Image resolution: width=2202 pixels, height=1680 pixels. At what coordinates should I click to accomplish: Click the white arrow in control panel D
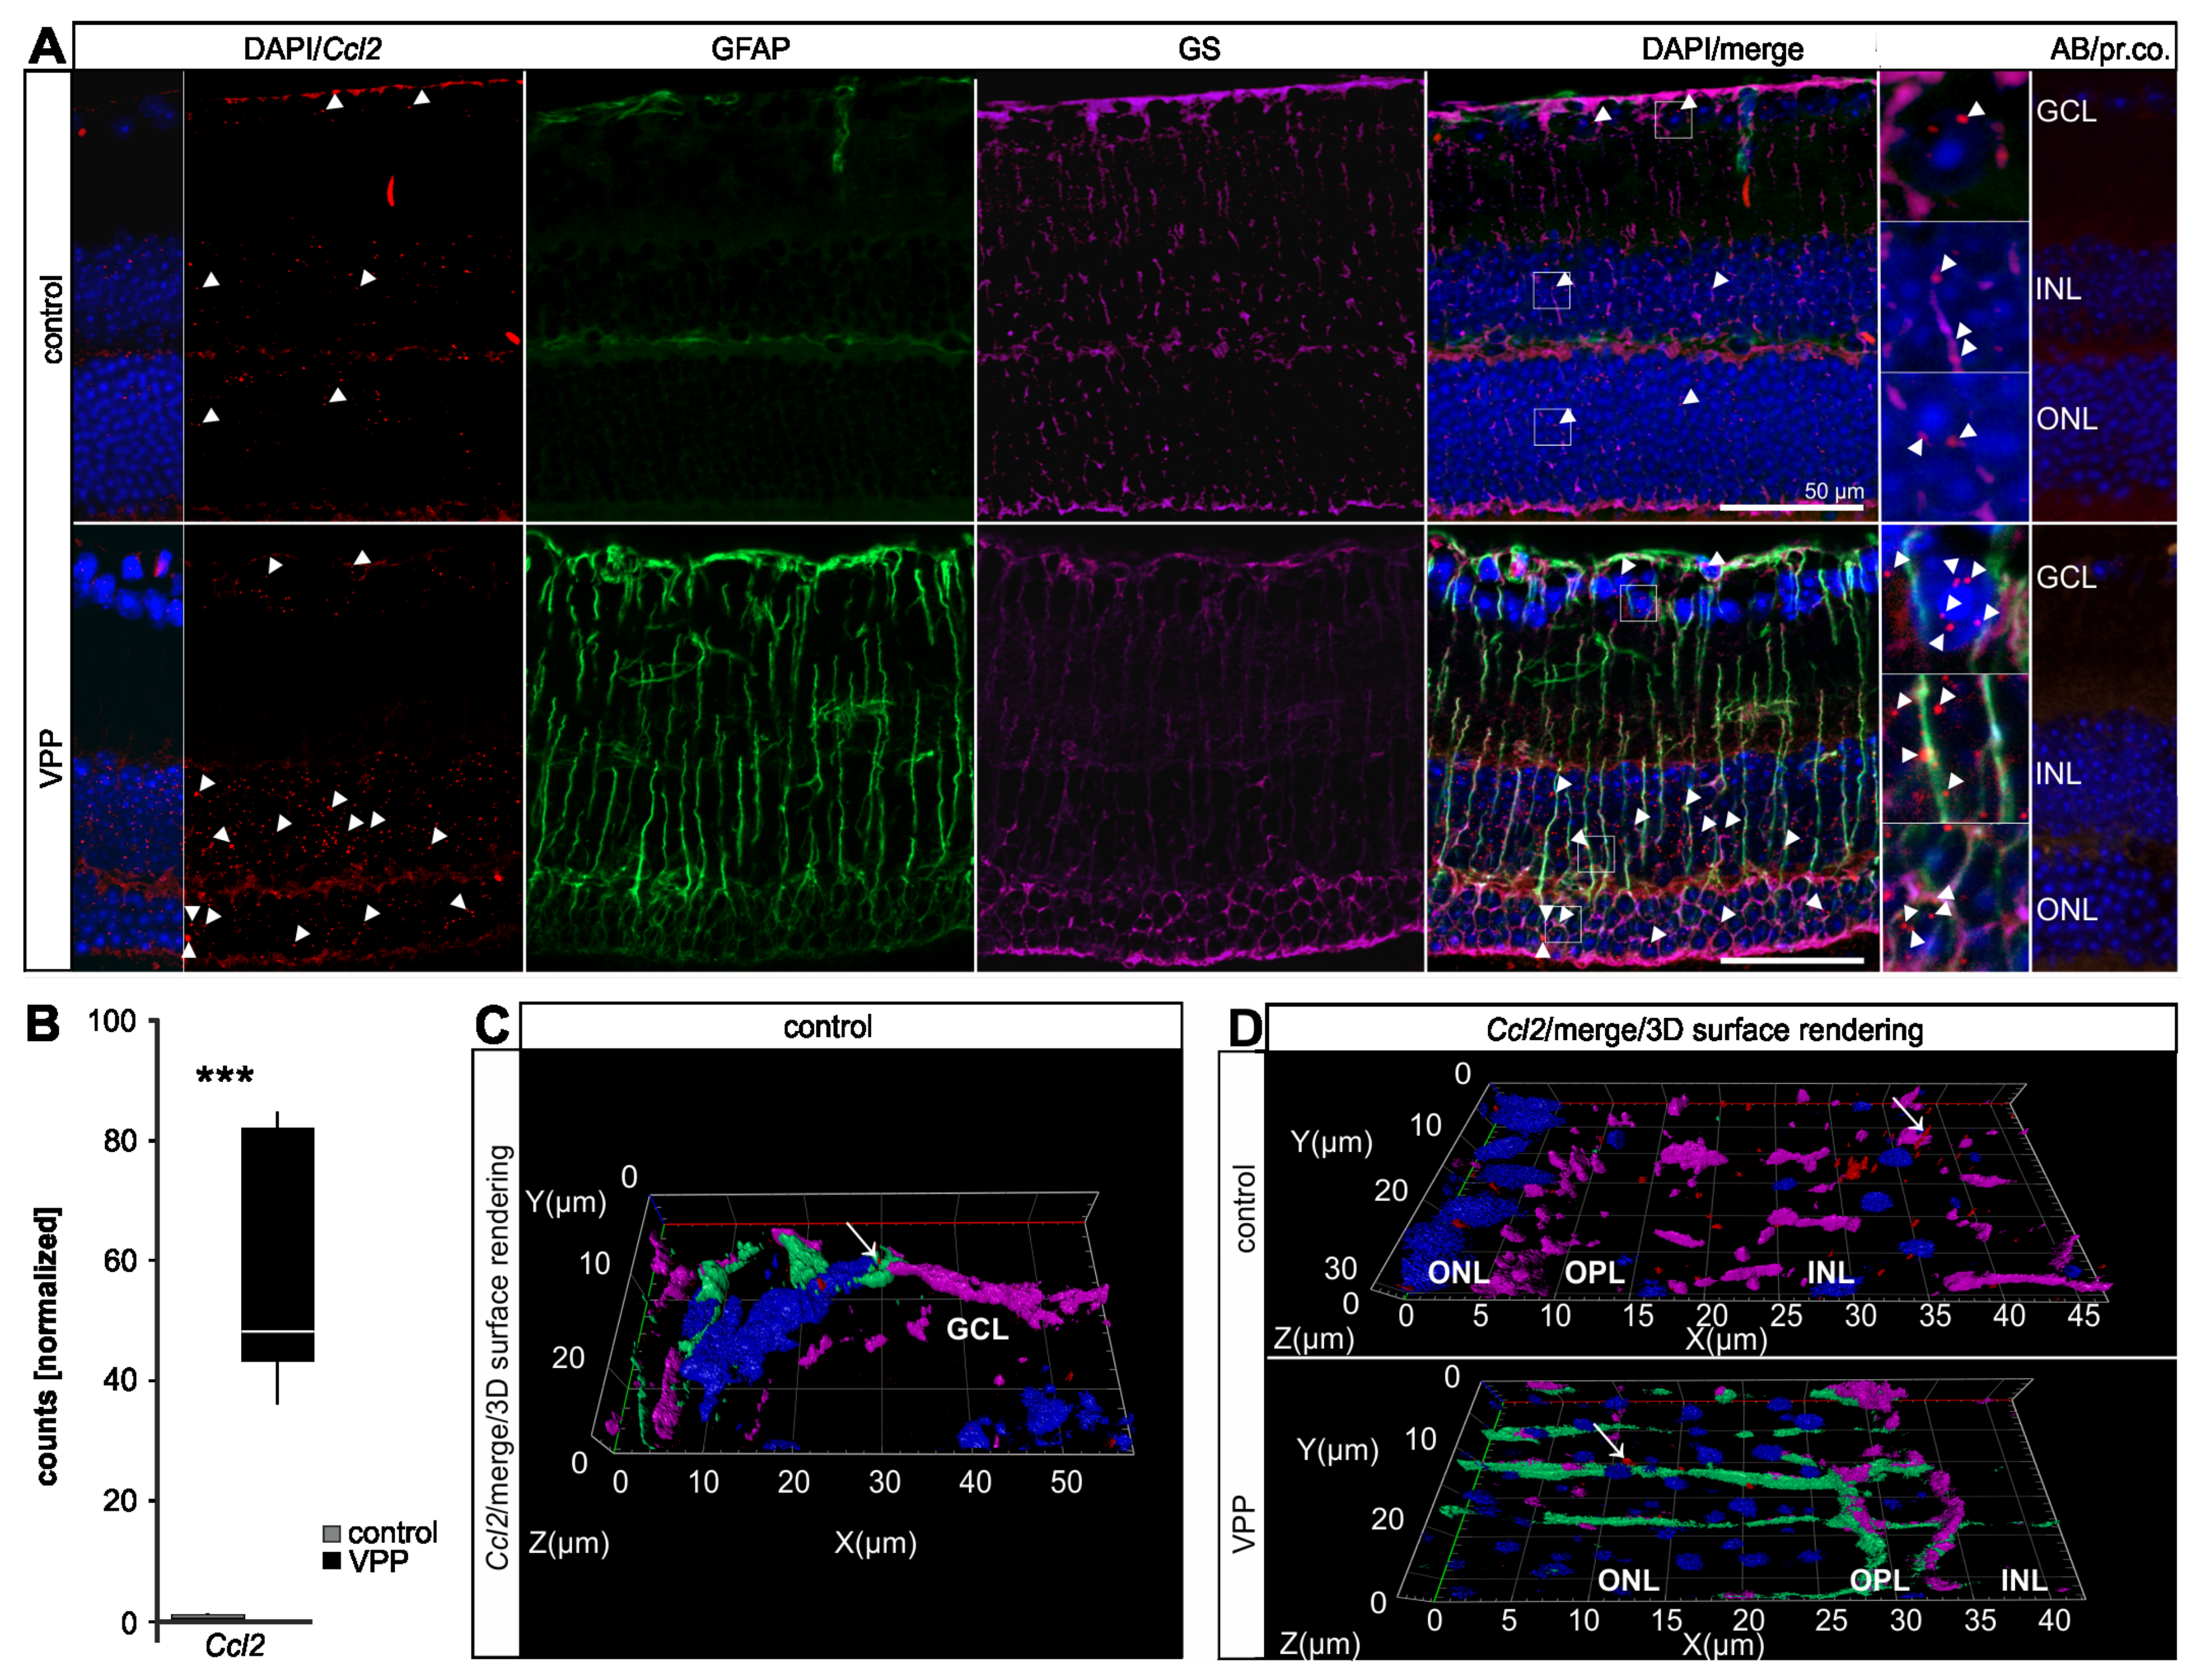pos(1907,1113)
